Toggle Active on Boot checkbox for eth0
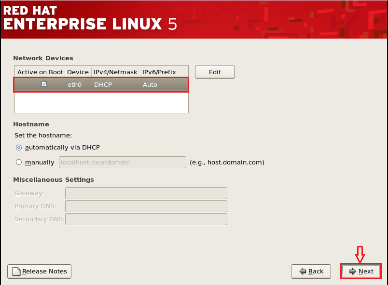The image size is (388, 285). [x=44, y=84]
